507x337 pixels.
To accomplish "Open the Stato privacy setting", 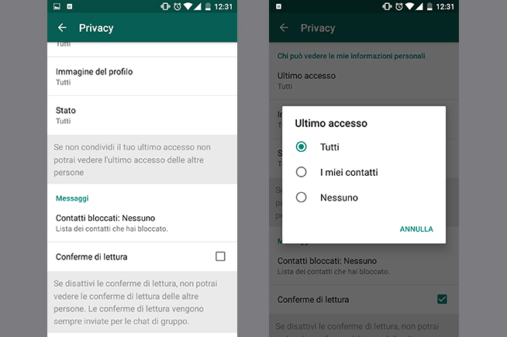I will coord(143,115).
